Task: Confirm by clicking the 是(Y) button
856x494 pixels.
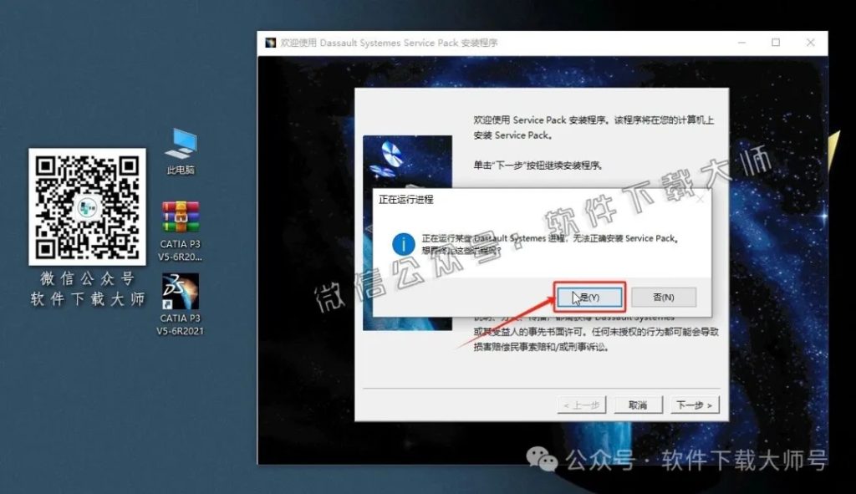Action: 589,297
